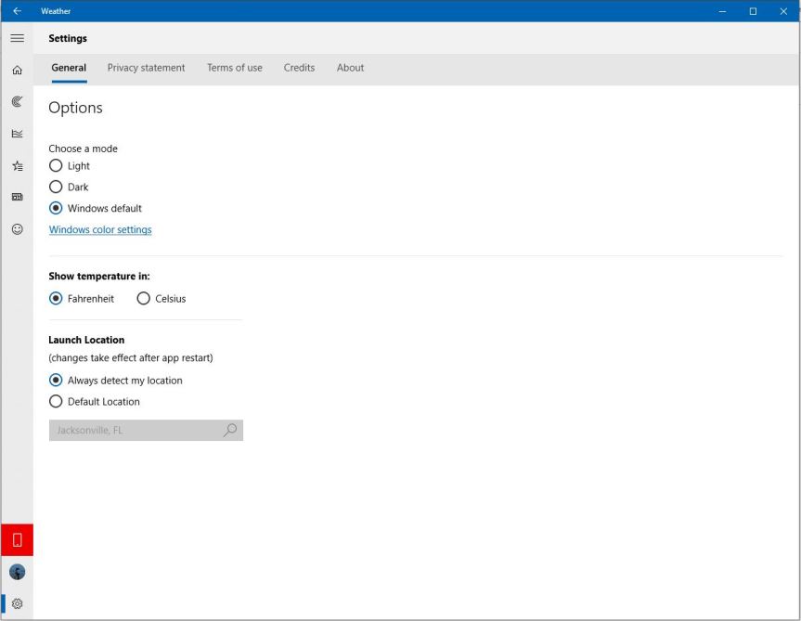Open the About tab
Viewport: 801px width, 621px height.
click(350, 68)
